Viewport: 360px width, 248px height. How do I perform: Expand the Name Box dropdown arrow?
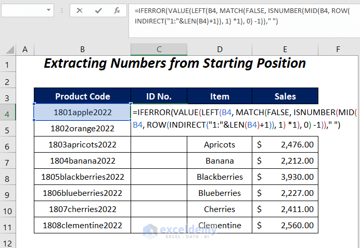pos(48,10)
